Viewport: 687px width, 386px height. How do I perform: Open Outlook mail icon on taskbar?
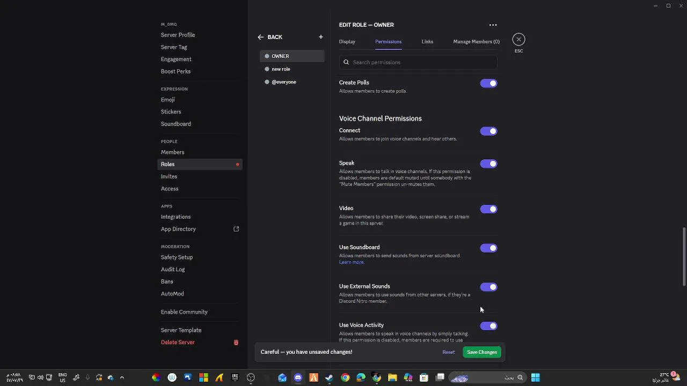(x=282, y=377)
